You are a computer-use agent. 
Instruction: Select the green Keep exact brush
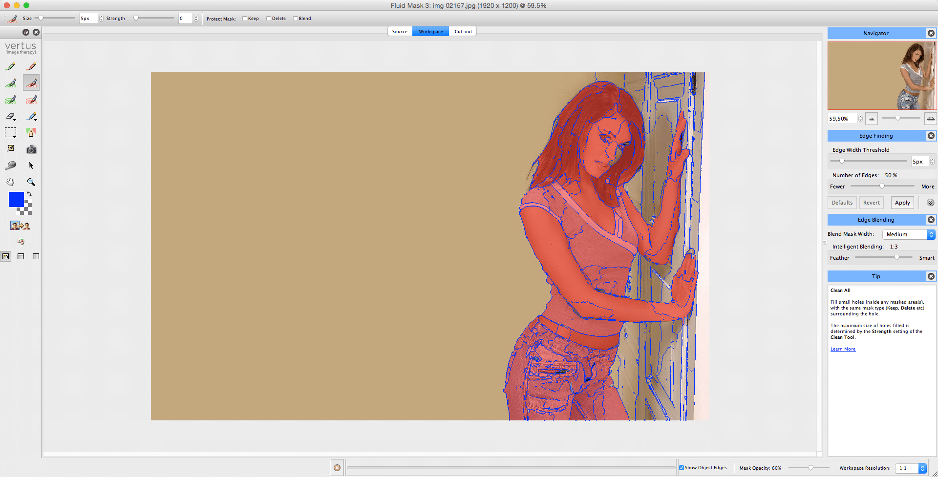click(10, 66)
